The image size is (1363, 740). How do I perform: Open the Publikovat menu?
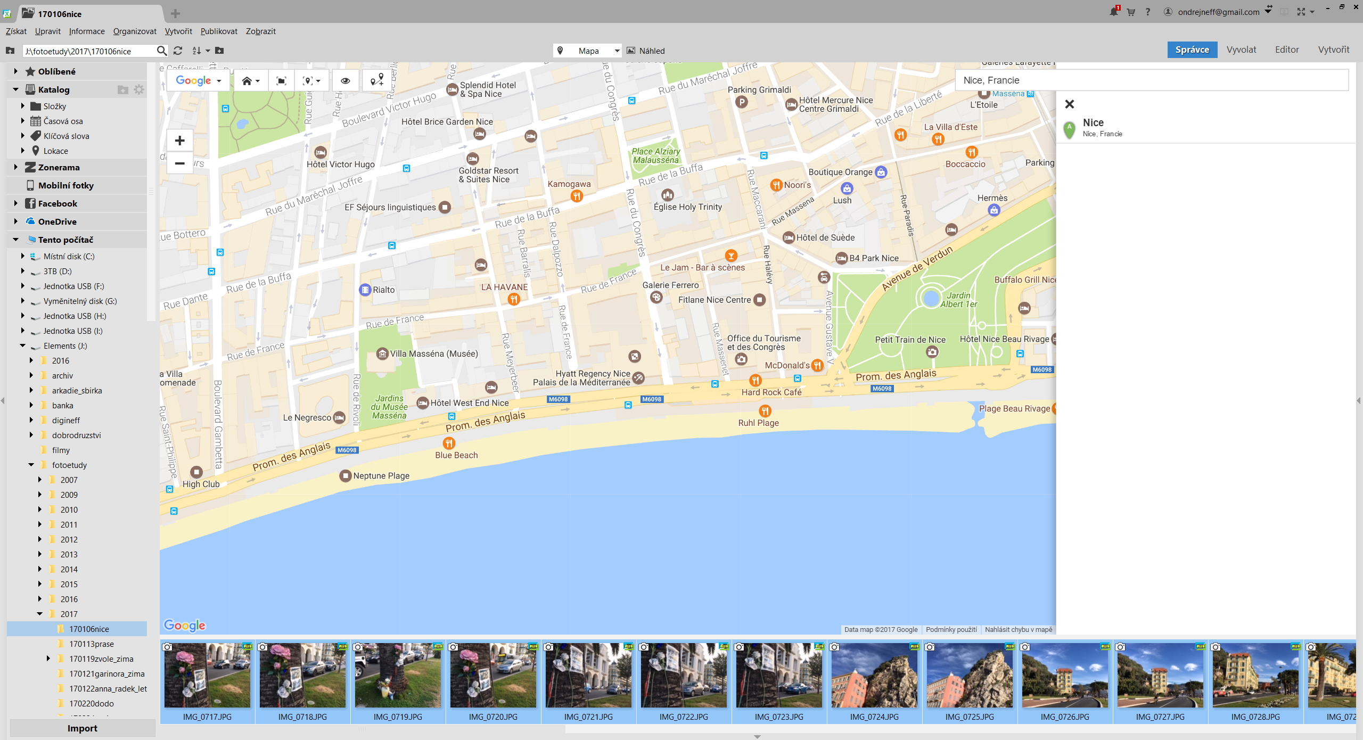pyautogui.click(x=219, y=31)
